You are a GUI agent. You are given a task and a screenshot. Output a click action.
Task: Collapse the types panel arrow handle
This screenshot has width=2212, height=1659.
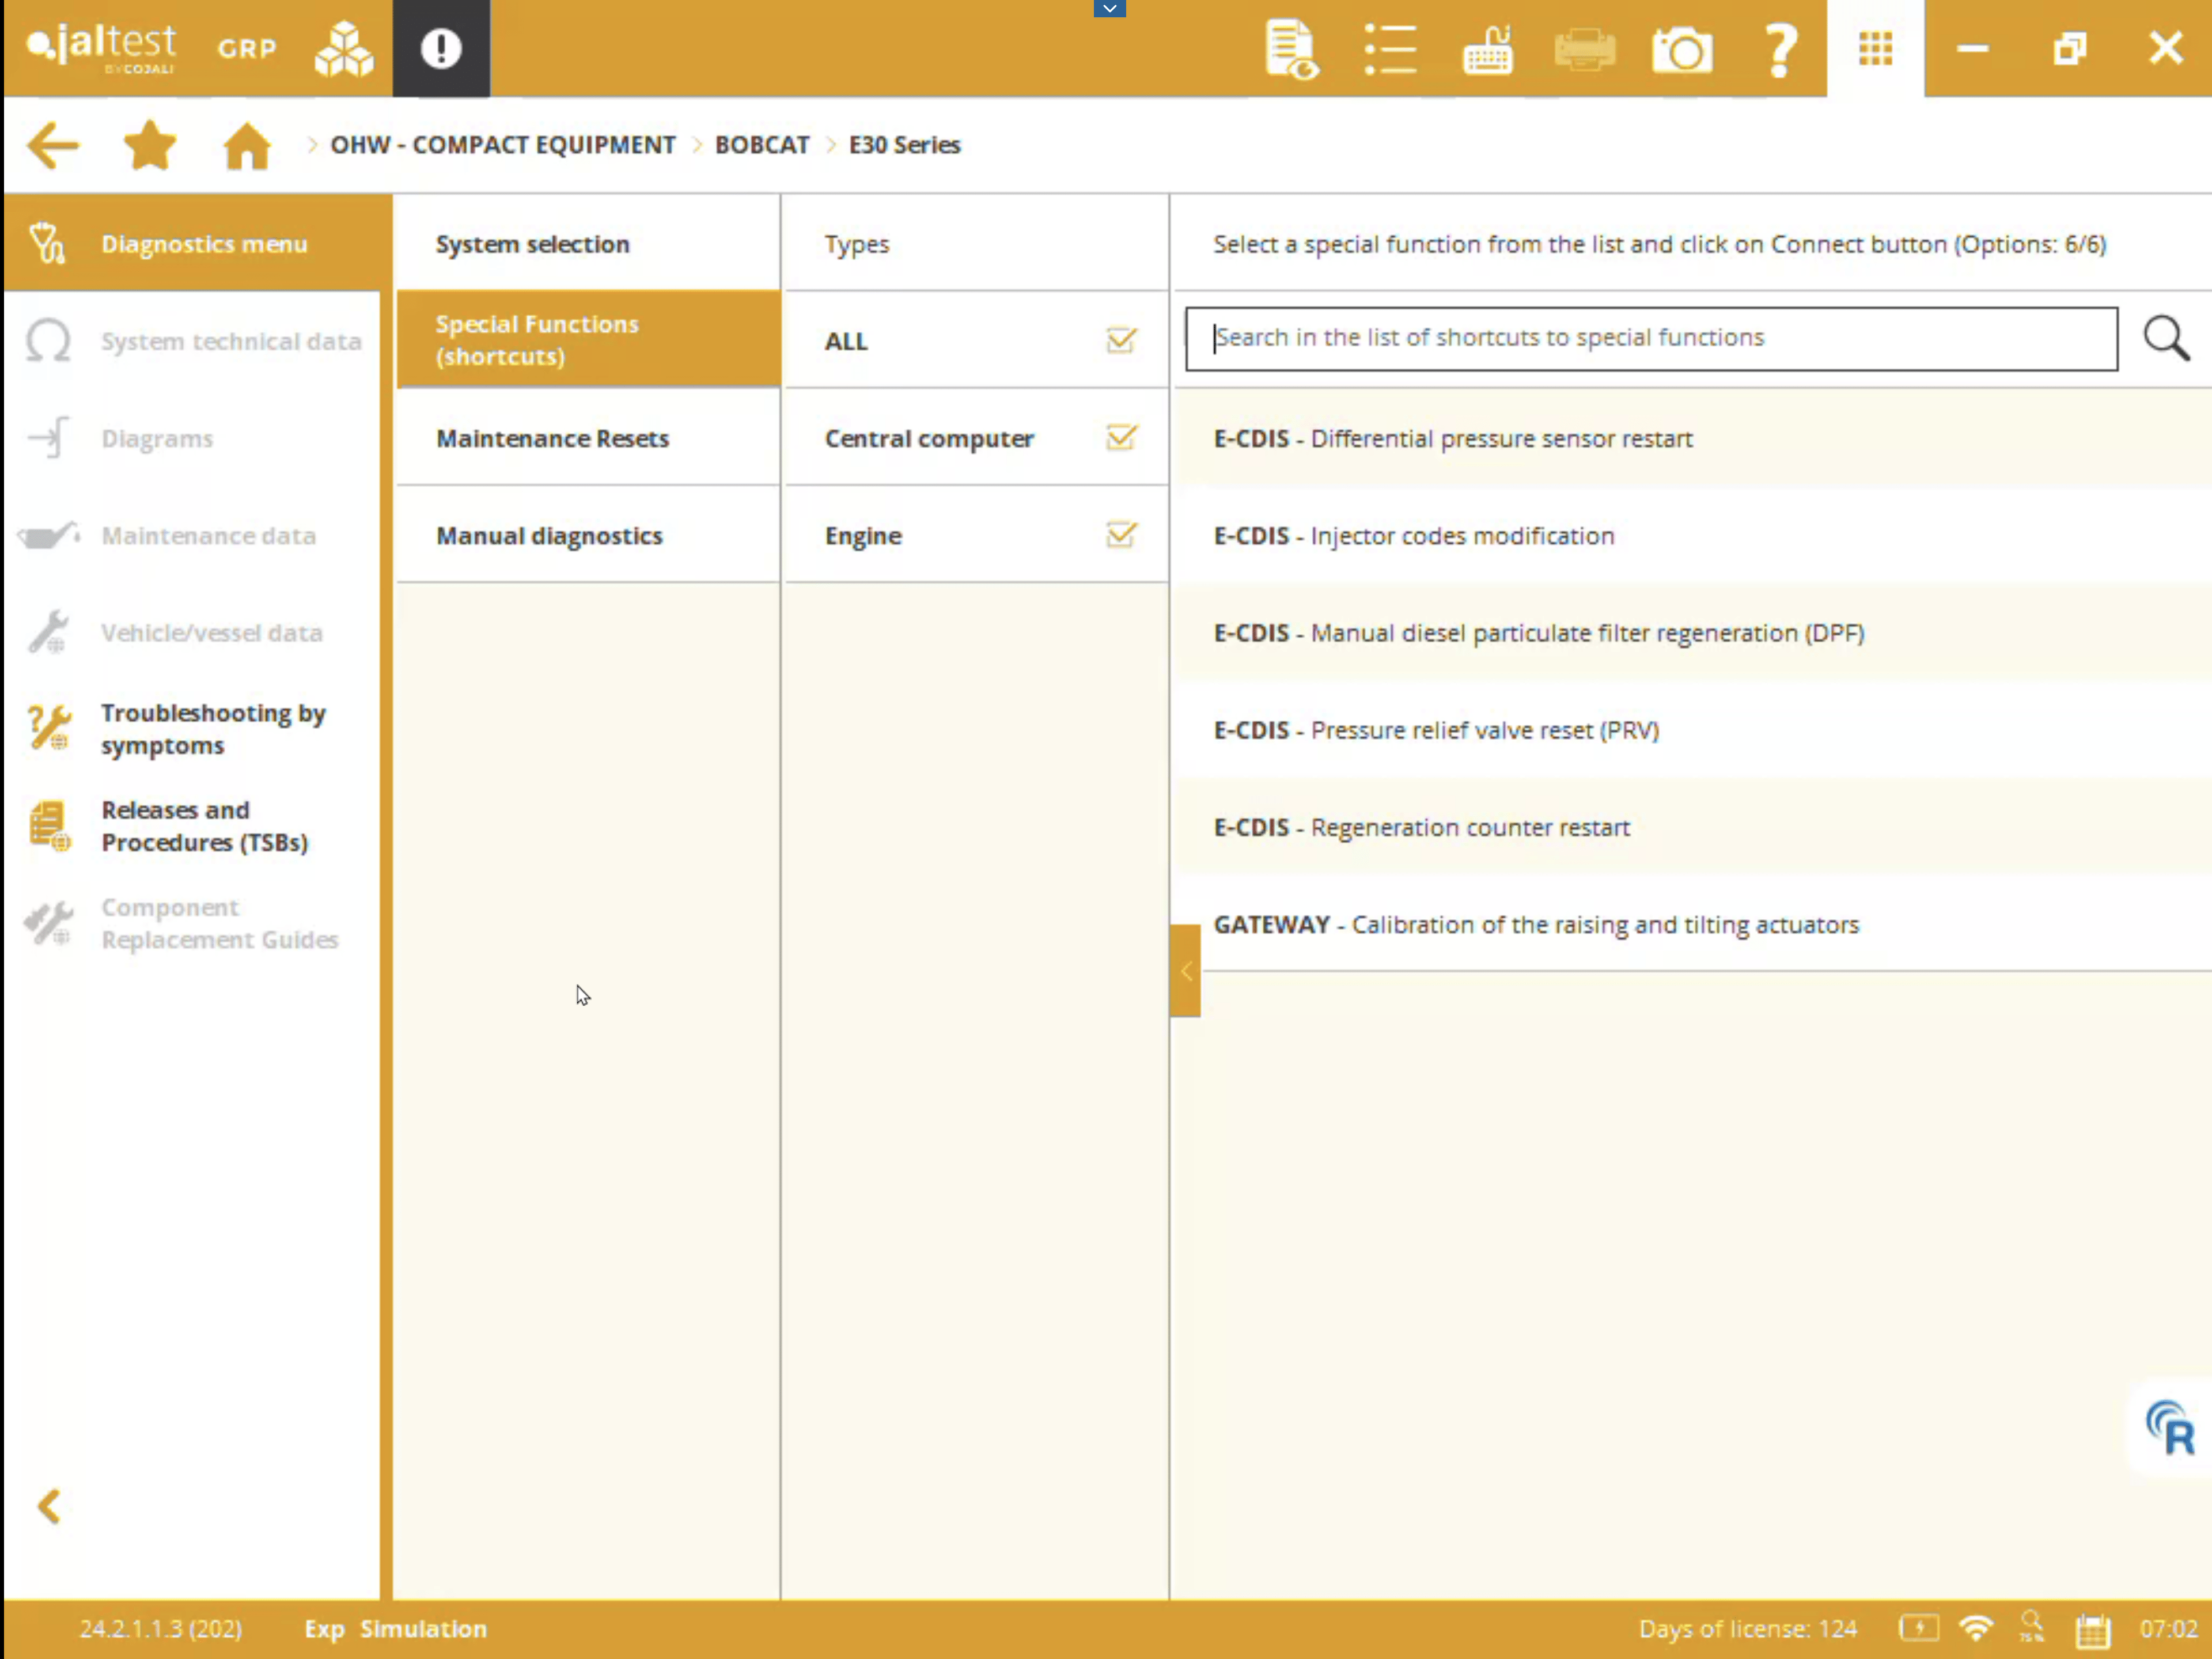pos(1185,970)
